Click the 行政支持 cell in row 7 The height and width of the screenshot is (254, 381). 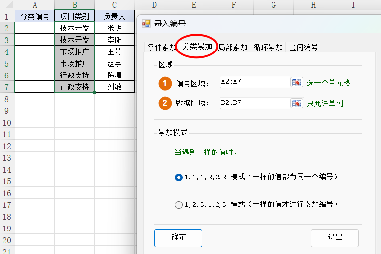coord(75,87)
